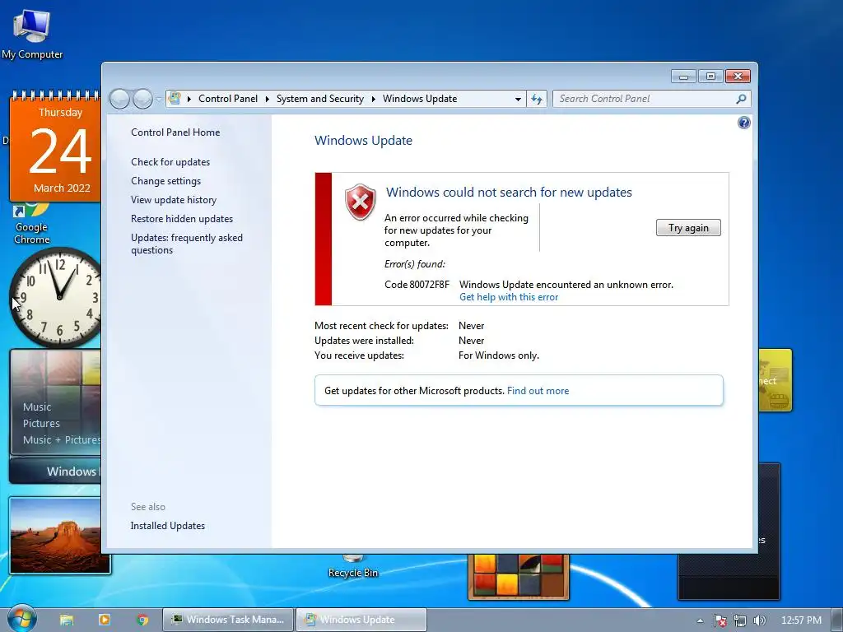This screenshot has width=843, height=632.
Task: Click the Forward navigation button
Action: [x=142, y=99]
